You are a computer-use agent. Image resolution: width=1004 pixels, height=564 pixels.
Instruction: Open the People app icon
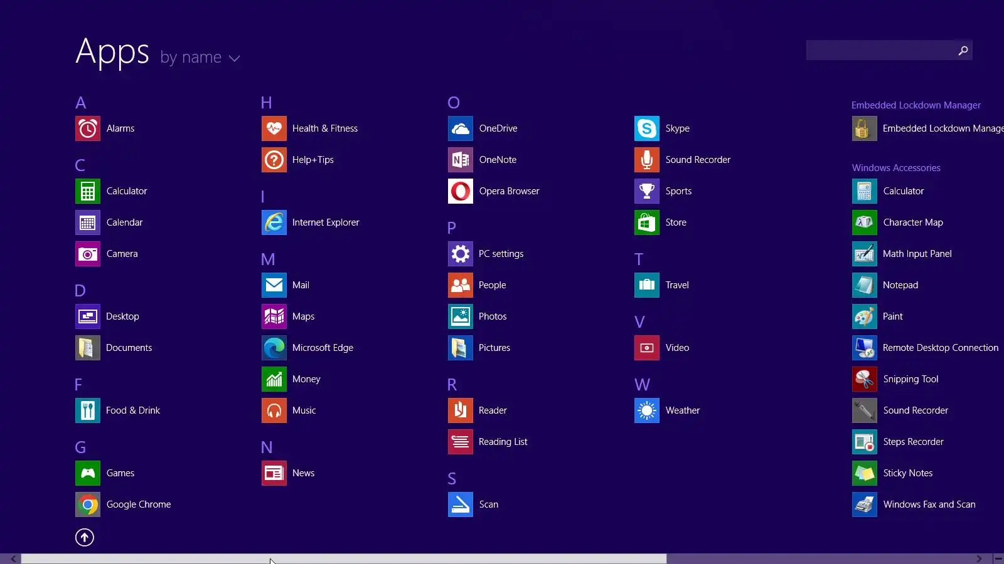[x=461, y=285]
